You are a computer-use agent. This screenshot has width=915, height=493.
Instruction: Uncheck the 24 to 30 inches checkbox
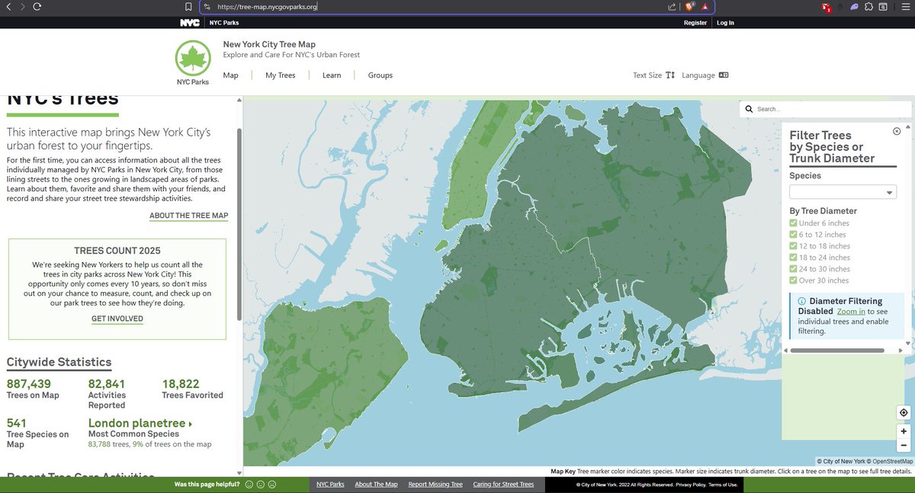click(x=793, y=269)
